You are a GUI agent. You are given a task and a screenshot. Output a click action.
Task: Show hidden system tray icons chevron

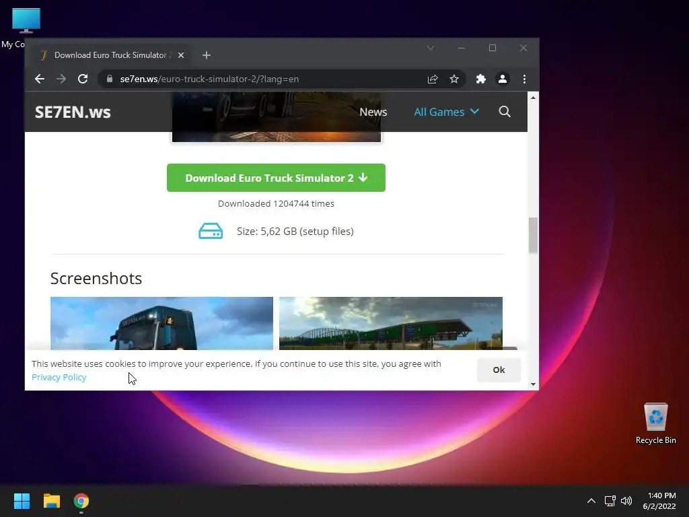(x=591, y=501)
